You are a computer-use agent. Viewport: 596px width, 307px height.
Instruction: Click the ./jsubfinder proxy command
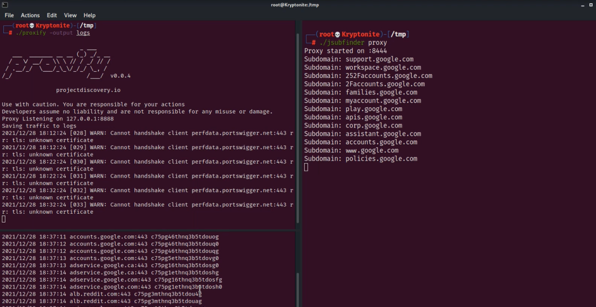[353, 43]
